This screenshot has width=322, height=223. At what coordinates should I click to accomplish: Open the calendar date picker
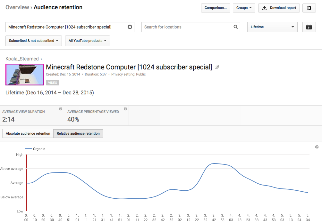coord(309,27)
